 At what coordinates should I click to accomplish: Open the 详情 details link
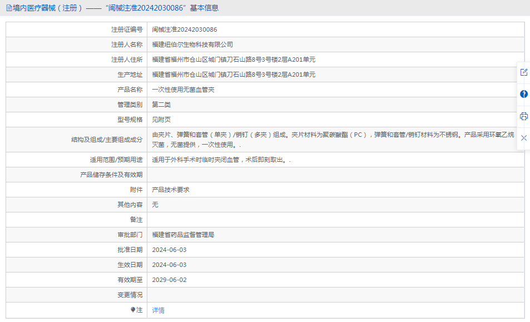(158, 310)
